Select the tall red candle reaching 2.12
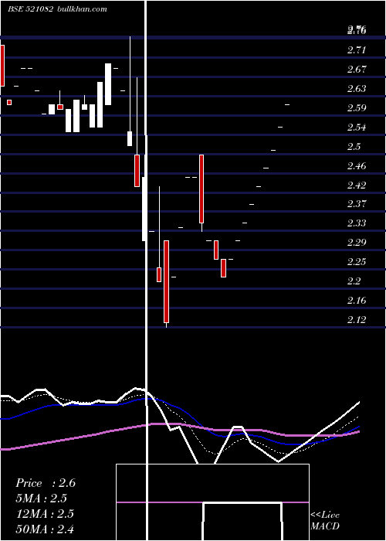The height and width of the screenshot is (541, 386). [167, 281]
